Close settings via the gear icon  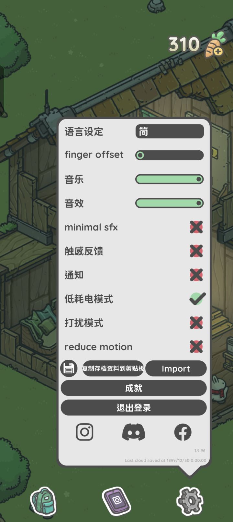190,501
